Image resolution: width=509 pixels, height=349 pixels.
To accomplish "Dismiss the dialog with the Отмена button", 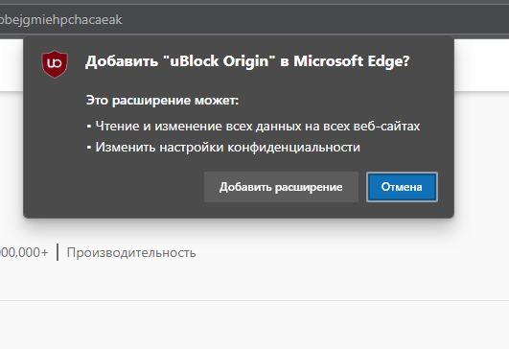I will (402, 187).
